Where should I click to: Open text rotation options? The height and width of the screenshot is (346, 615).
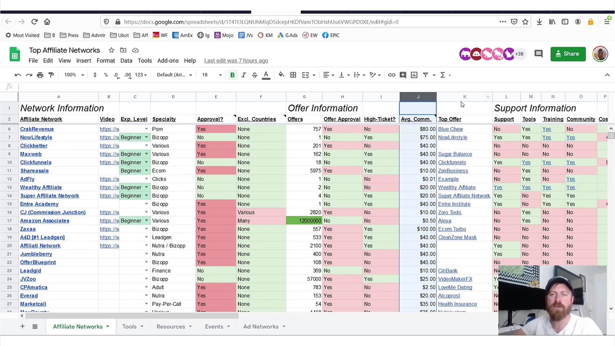(x=375, y=75)
